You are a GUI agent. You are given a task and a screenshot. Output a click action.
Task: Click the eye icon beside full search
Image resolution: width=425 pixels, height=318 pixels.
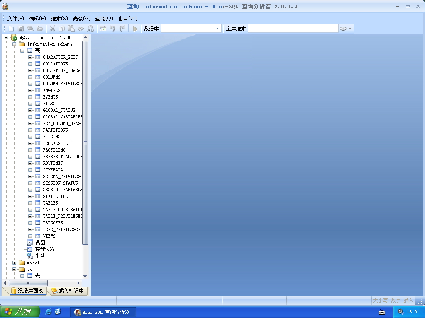click(x=343, y=29)
